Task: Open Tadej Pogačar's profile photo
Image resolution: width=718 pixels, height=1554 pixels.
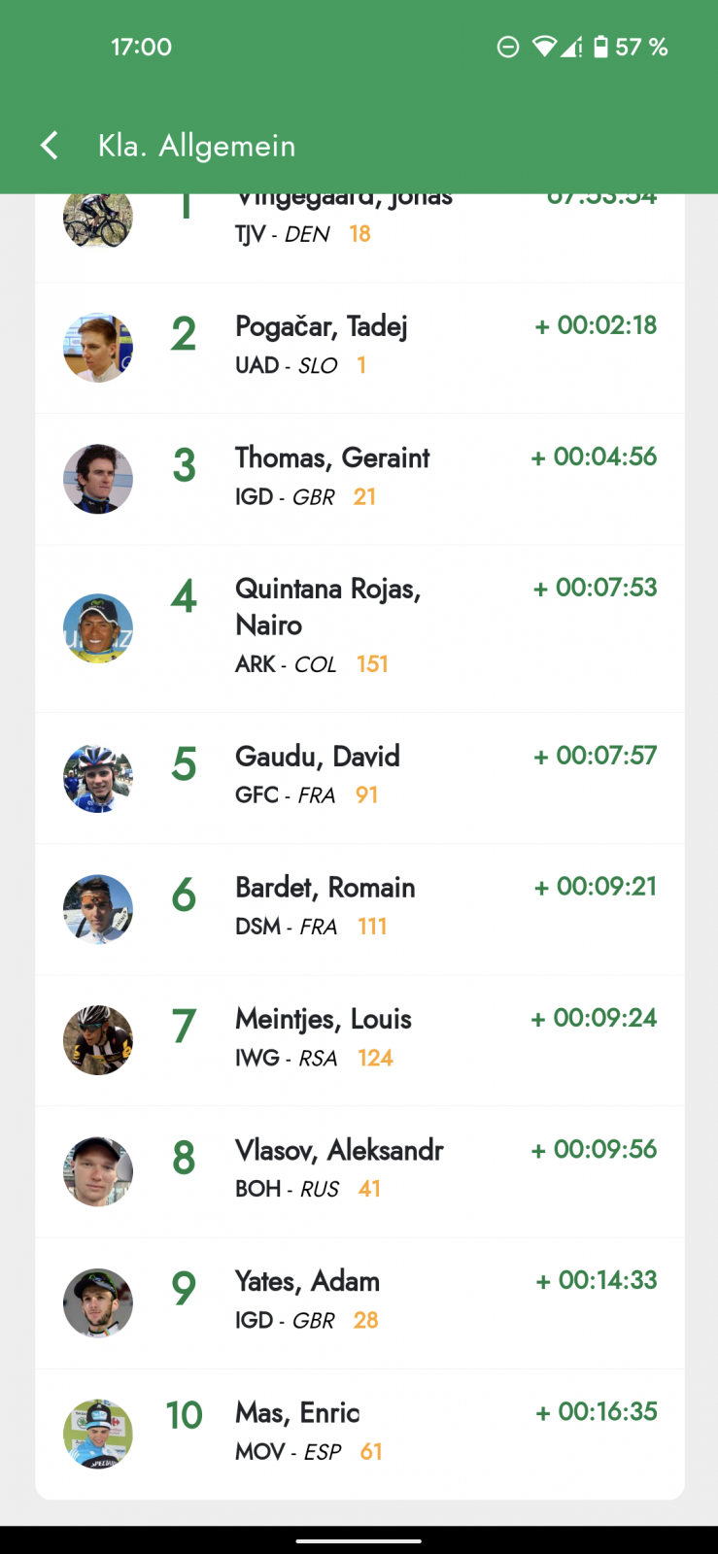Action: pyautogui.click(x=98, y=348)
